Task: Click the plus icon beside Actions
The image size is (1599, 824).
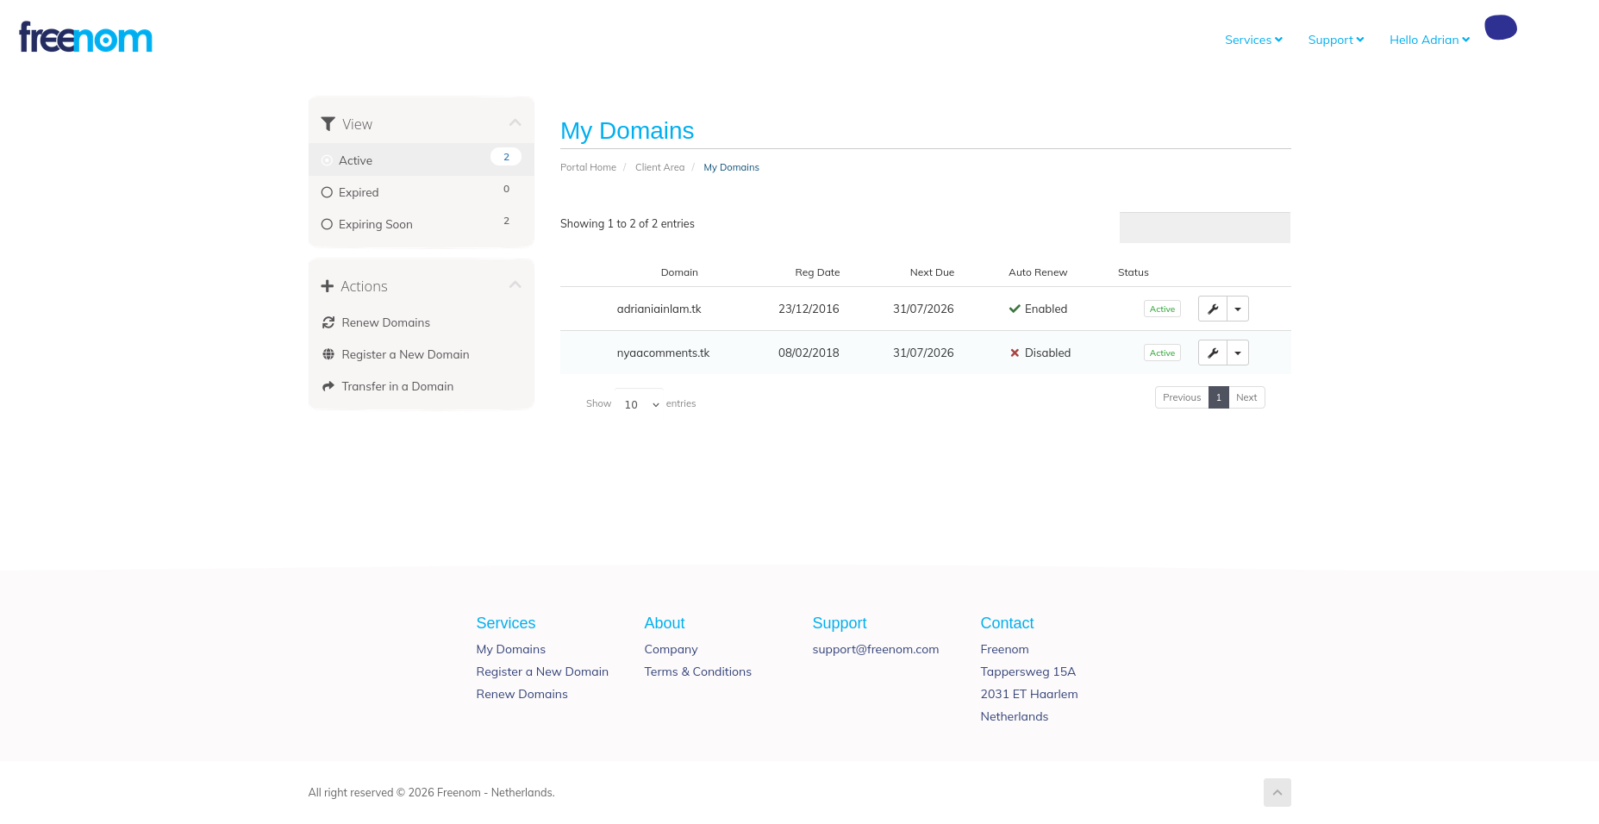Action: tap(328, 286)
